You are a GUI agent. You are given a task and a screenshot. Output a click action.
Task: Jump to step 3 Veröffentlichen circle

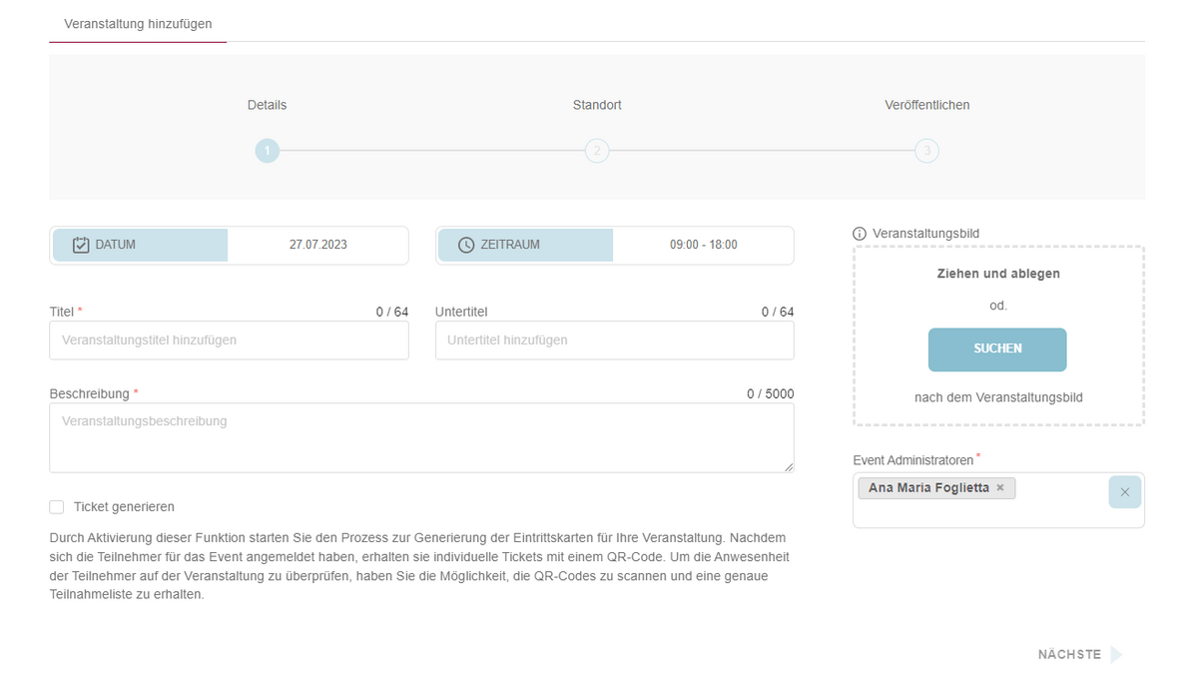pyautogui.click(x=926, y=151)
